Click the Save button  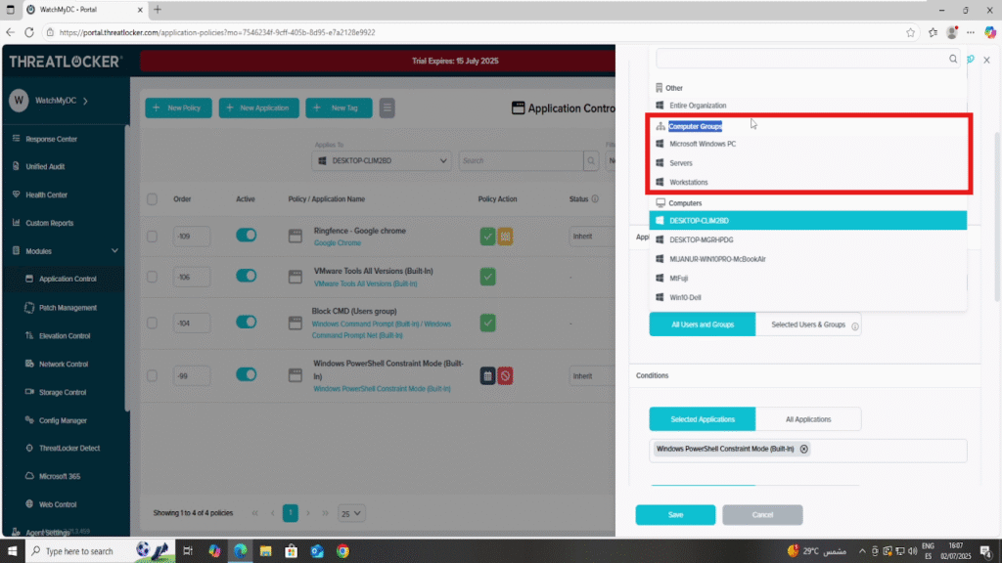coord(675,514)
